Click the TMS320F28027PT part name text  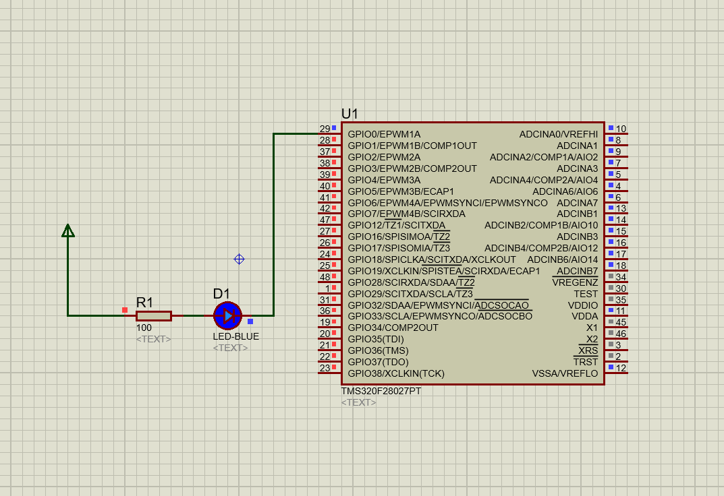point(381,391)
